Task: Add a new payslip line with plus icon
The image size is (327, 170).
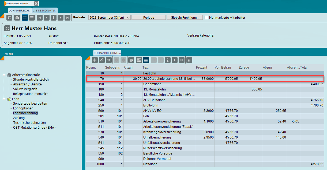Action: [x=95, y=60]
